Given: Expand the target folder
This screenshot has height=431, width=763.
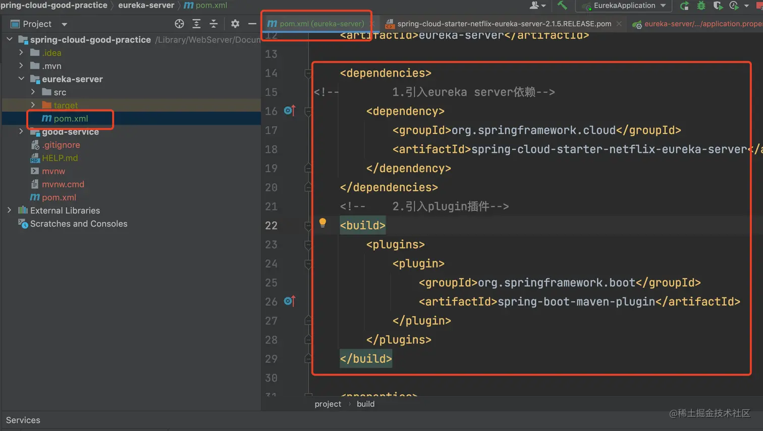Looking at the screenshot, I should [x=33, y=104].
